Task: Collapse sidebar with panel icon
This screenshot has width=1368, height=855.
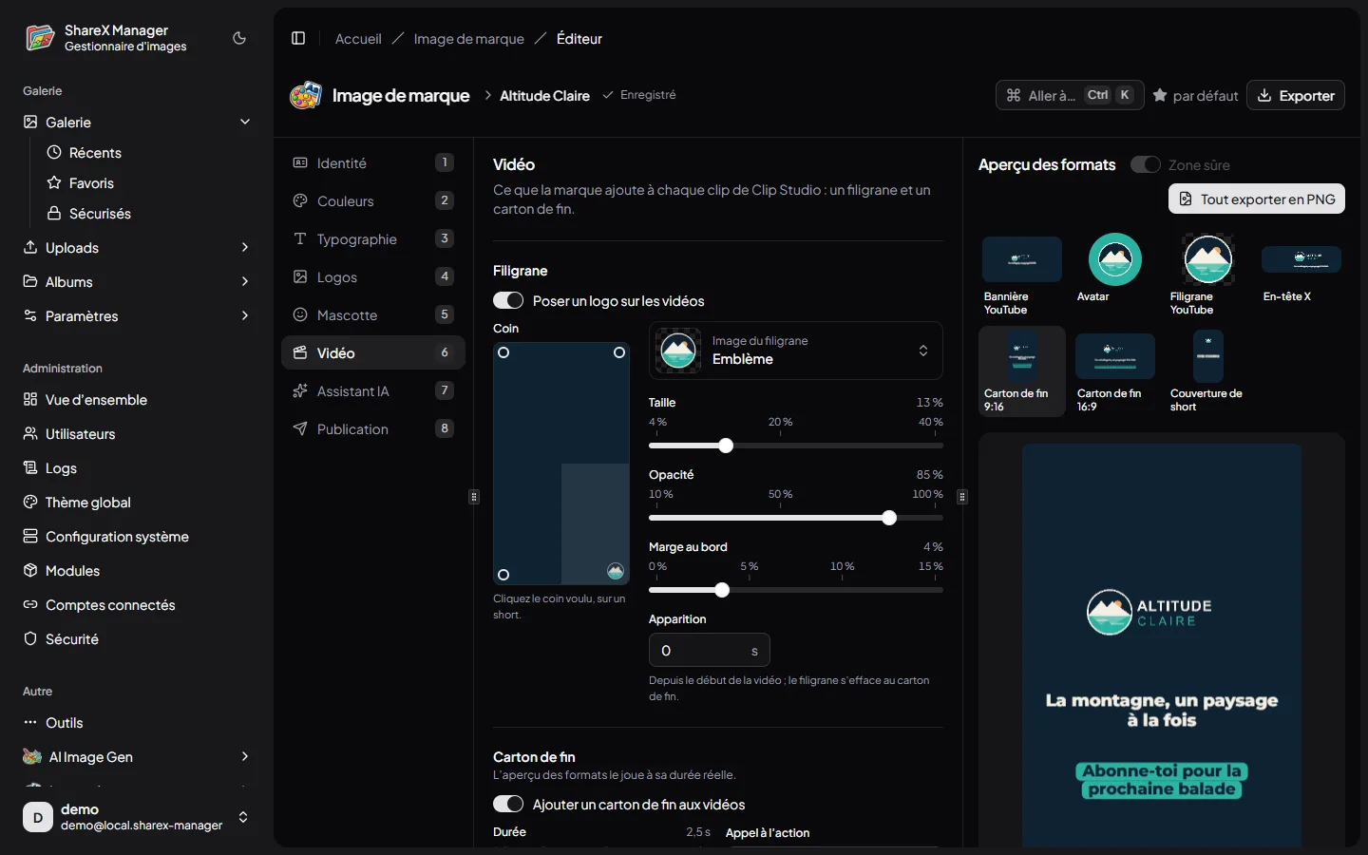Action: click(298, 38)
